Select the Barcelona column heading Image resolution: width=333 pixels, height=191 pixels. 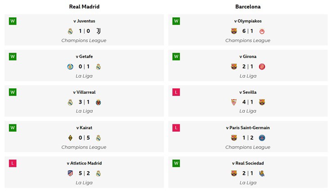click(x=247, y=7)
